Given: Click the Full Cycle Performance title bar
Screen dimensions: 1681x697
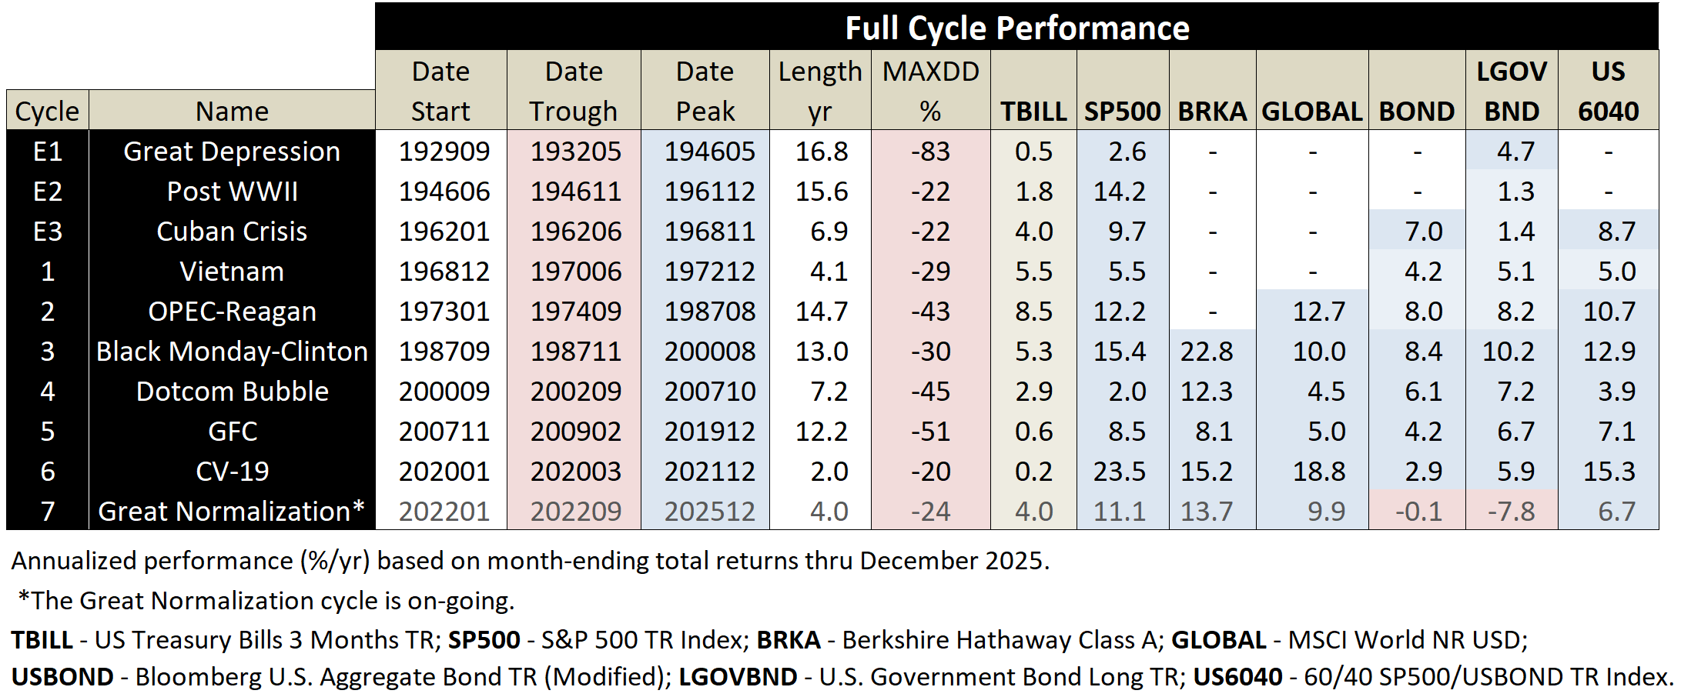Looking at the screenshot, I should 1016,28.
